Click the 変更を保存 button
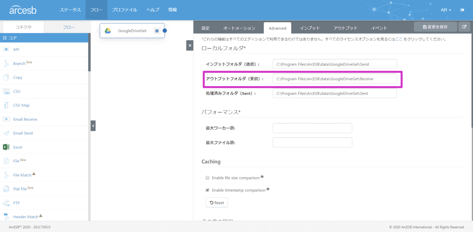 pyautogui.click(x=436, y=27)
